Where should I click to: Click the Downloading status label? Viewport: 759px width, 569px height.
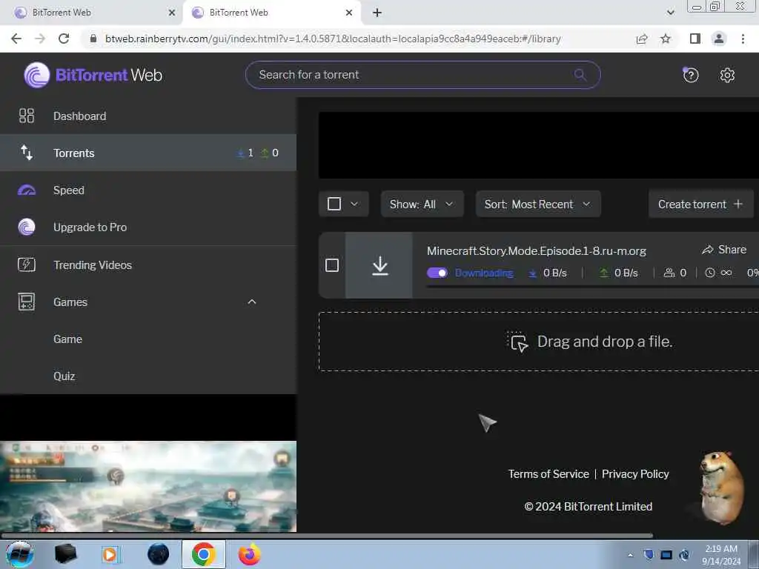484,273
